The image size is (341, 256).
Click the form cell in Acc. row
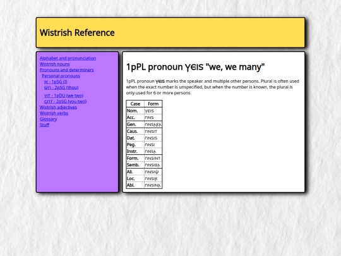[x=153, y=118]
